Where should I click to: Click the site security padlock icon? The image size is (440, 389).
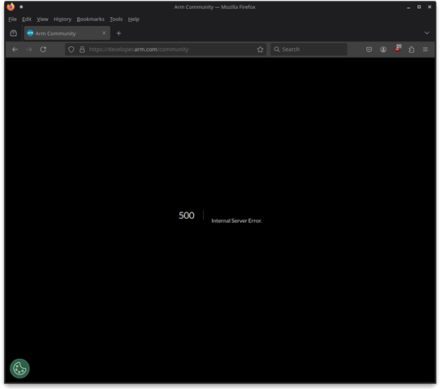point(82,49)
